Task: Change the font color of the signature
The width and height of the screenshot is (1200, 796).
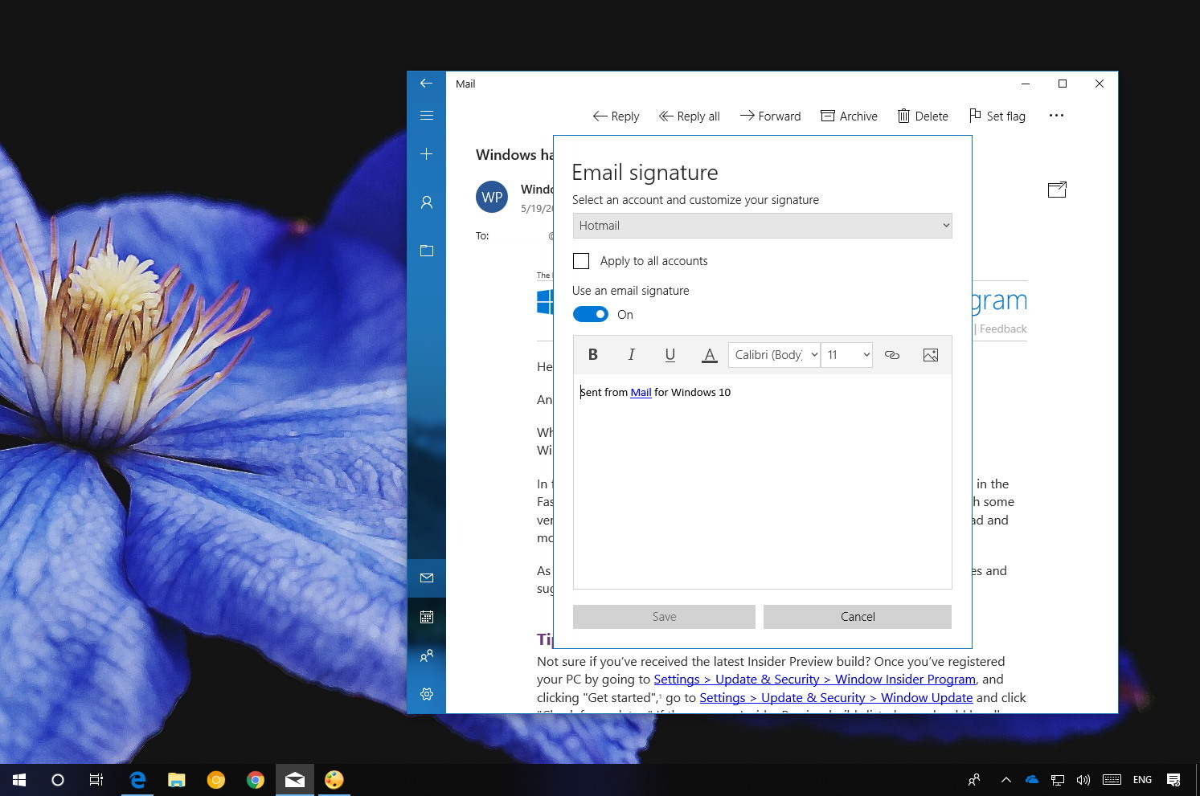Action: [709, 354]
